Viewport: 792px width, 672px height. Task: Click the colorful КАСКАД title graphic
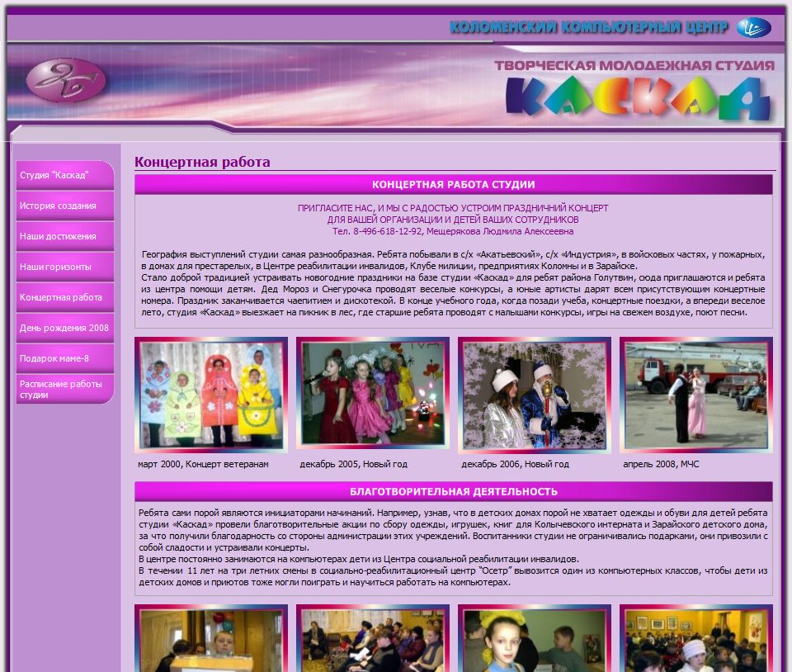coord(639,98)
